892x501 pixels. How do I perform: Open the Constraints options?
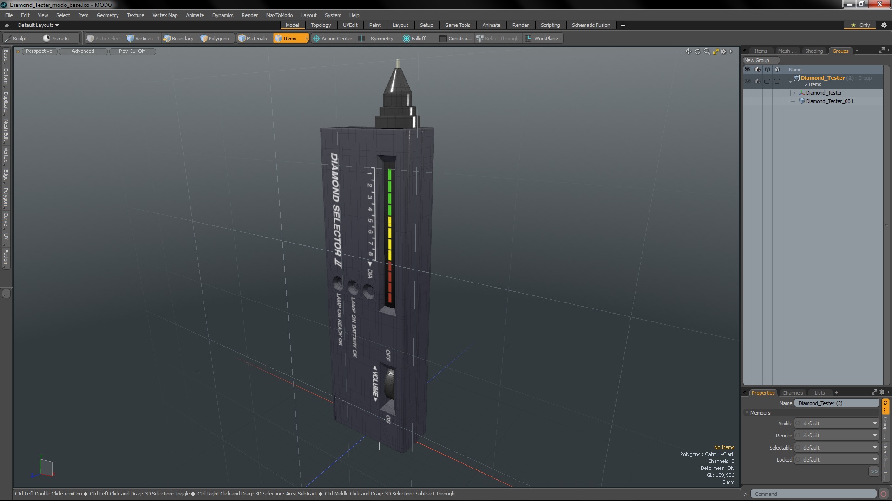[456, 39]
